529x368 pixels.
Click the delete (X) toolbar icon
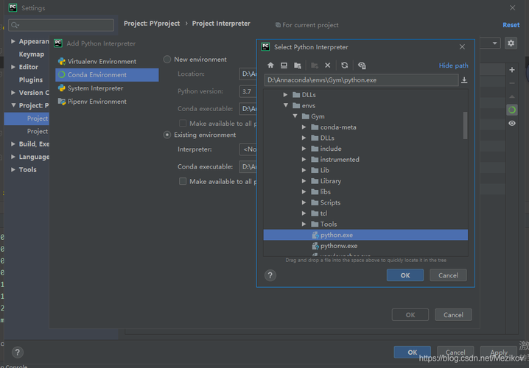coord(328,66)
